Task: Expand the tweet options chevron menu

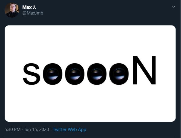Action: click(173, 7)
